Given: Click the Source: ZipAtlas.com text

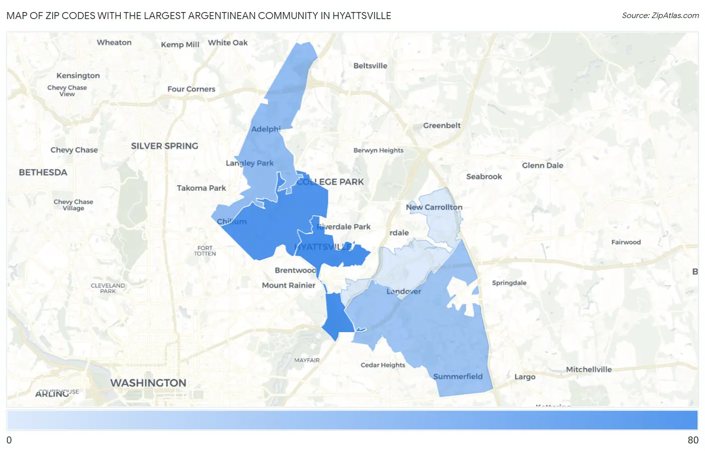Looking at the screenshot, I should tap(660, 16).
